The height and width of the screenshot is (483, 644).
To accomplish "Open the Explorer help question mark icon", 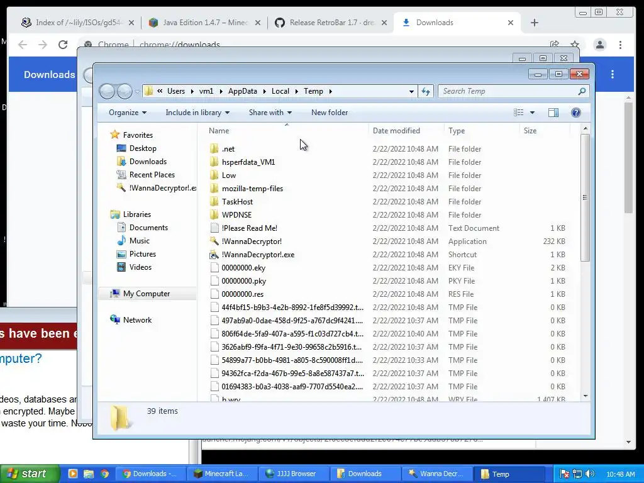I will [576, 113].
